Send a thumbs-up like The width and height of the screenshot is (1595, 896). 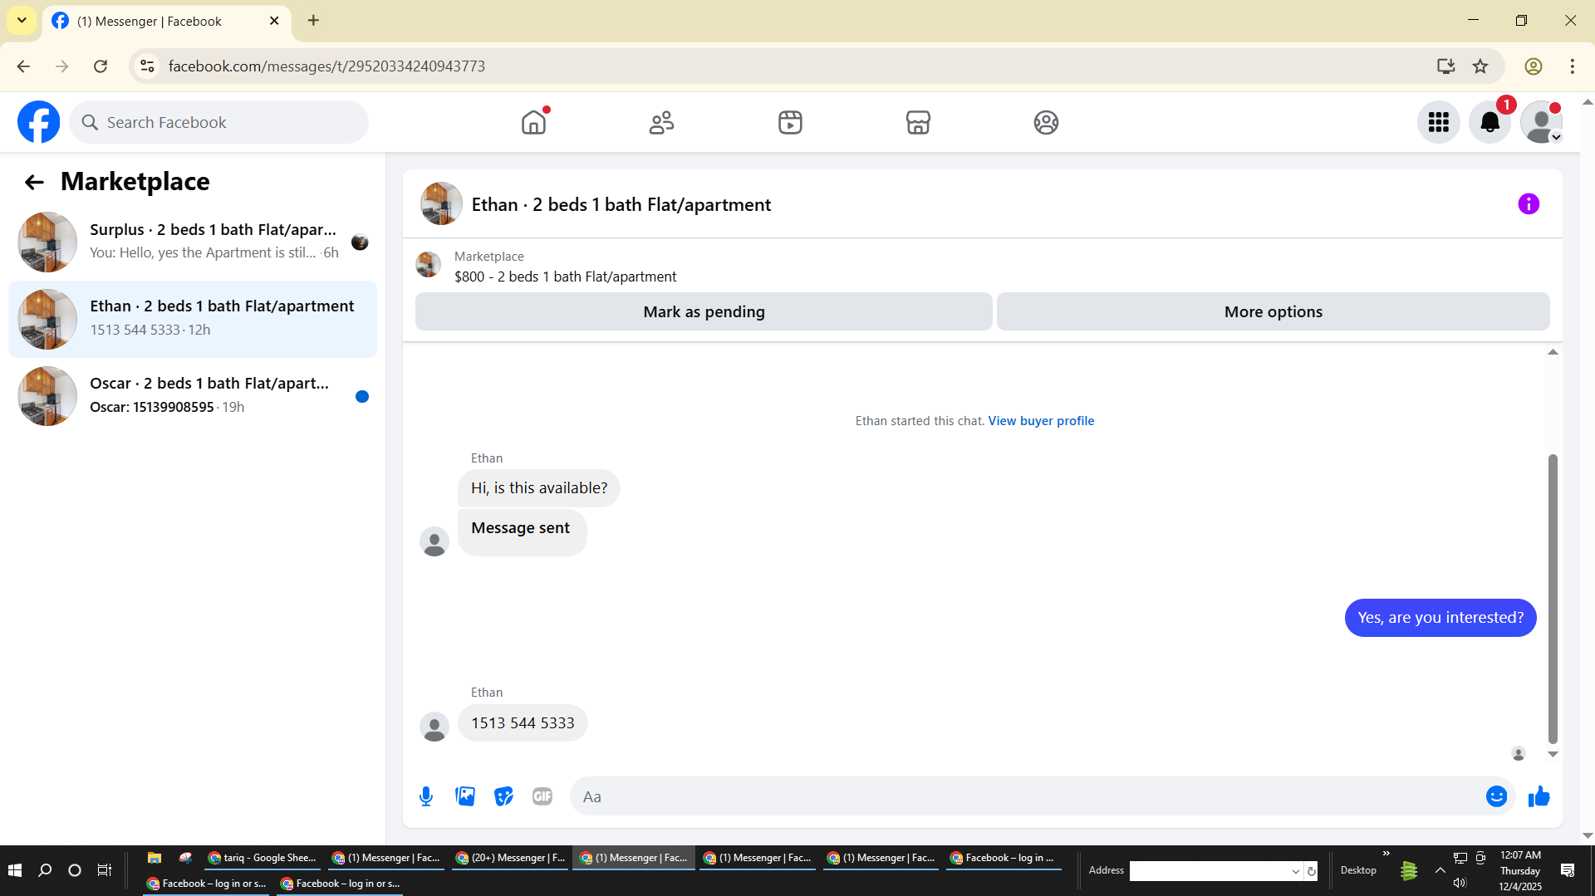1539,796
